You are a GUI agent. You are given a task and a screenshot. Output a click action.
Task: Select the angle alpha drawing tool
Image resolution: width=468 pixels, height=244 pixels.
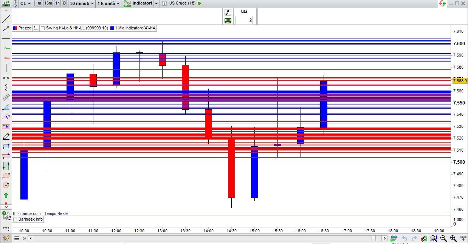6,117
